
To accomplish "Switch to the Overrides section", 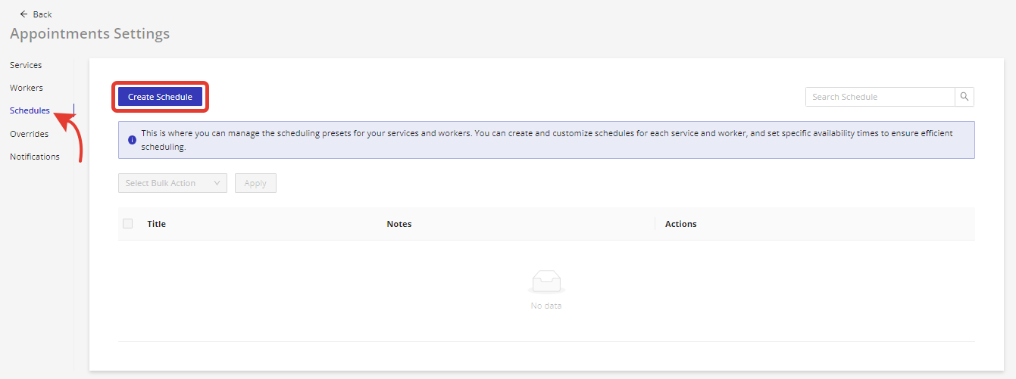I will point(29,134).
